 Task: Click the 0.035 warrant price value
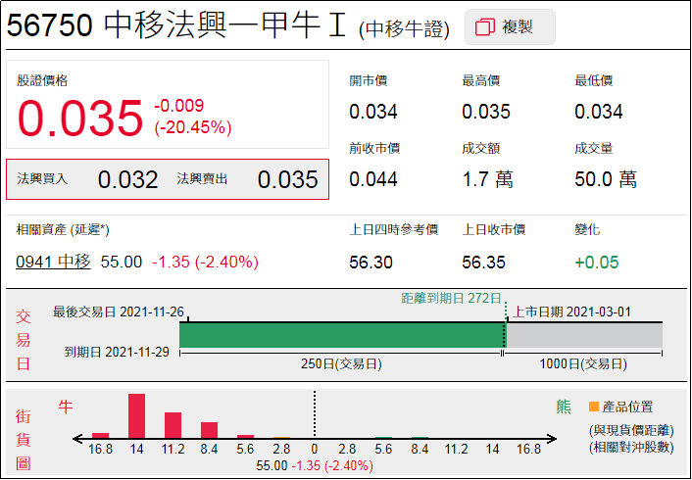pyautogui.click(x=80, y=119)
